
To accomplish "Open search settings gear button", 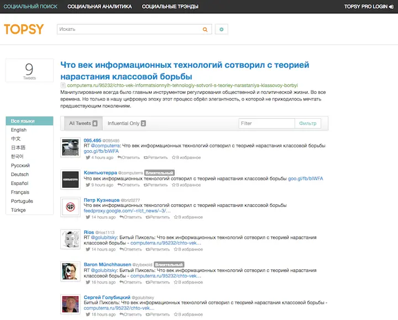I will (222, 29).
